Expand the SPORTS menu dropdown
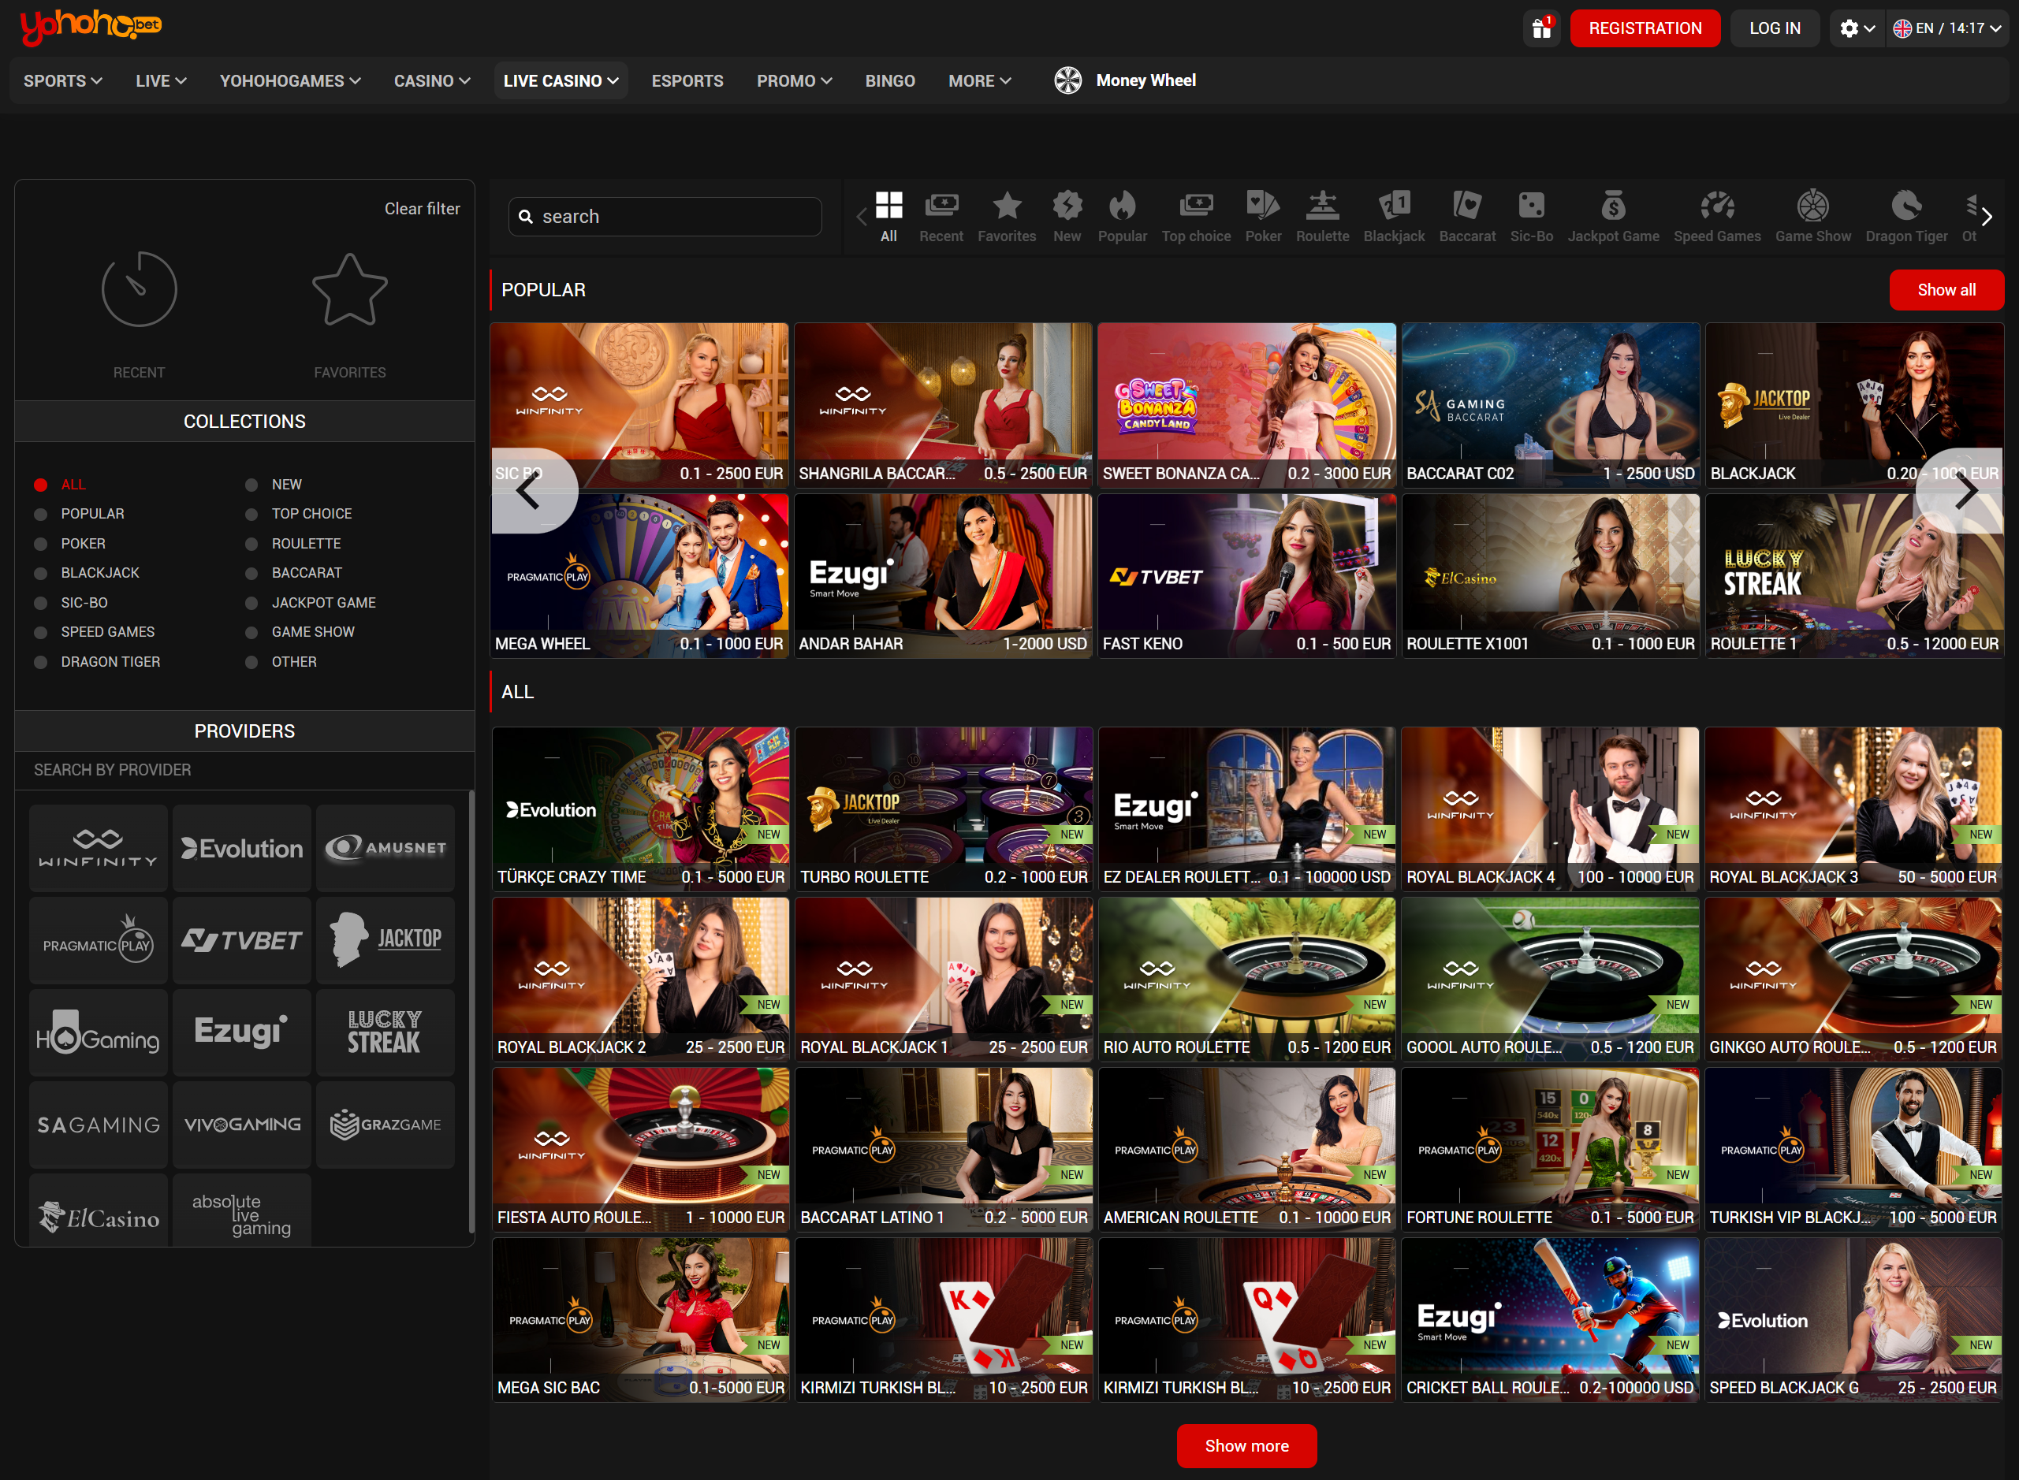Viewport: 2019px width, 1480px height. [63, 80]
